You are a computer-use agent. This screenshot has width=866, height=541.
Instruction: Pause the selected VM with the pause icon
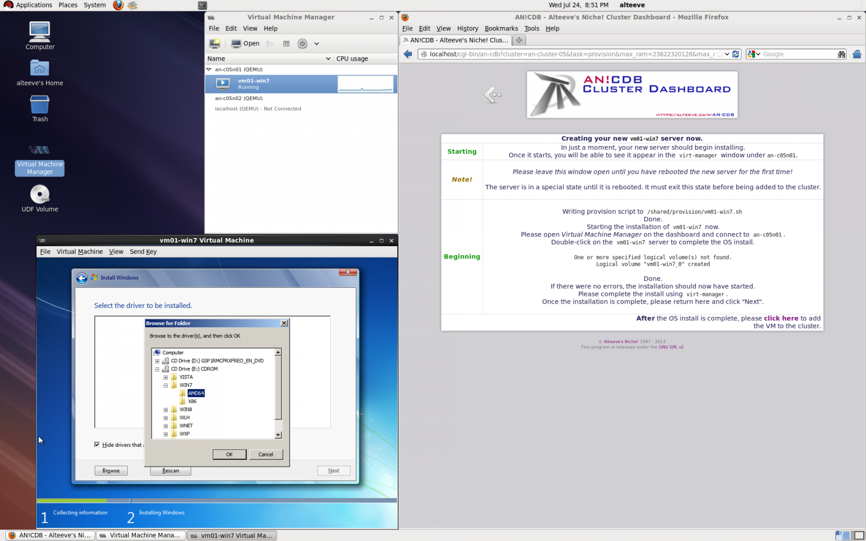tap(286, 43)
